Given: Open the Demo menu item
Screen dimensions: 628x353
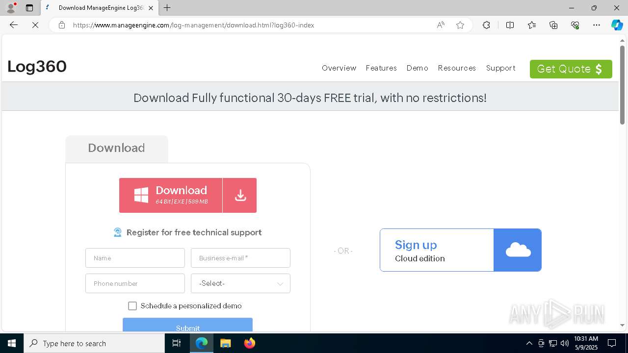Looking at the screenshot, I should 418,68.
